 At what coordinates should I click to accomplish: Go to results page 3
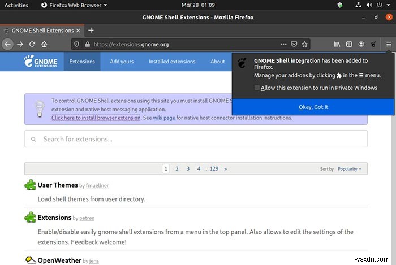tap(188, 169)
